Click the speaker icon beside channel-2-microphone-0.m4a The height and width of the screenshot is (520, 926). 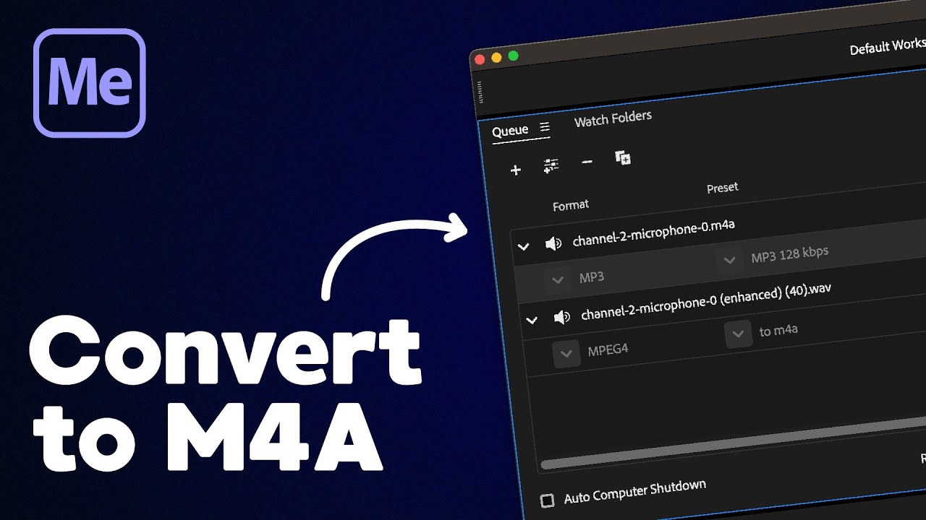pos(553,244)
